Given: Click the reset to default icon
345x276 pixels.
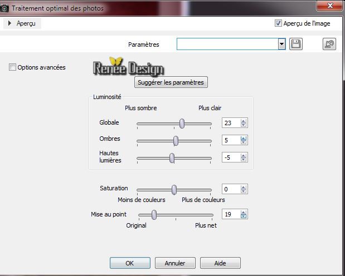Looking at the screenshot, I should point(329,44).
